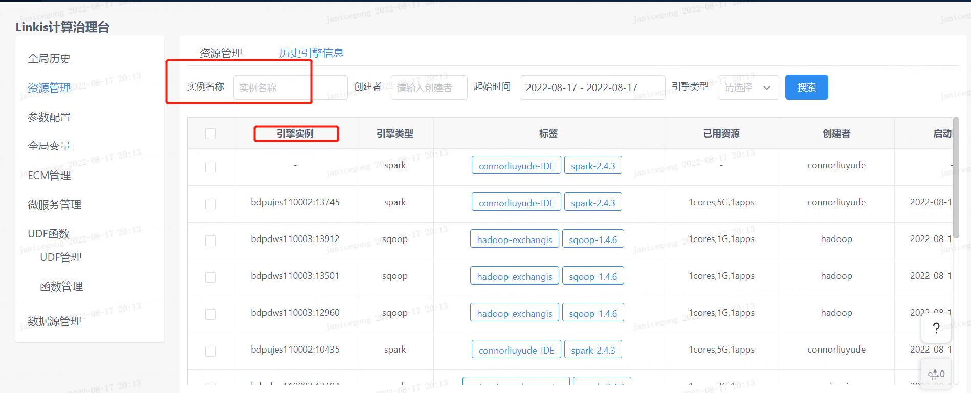
Task: Open the 引擎类型 请选择 dropdown
Action: (x=748, y=88)
